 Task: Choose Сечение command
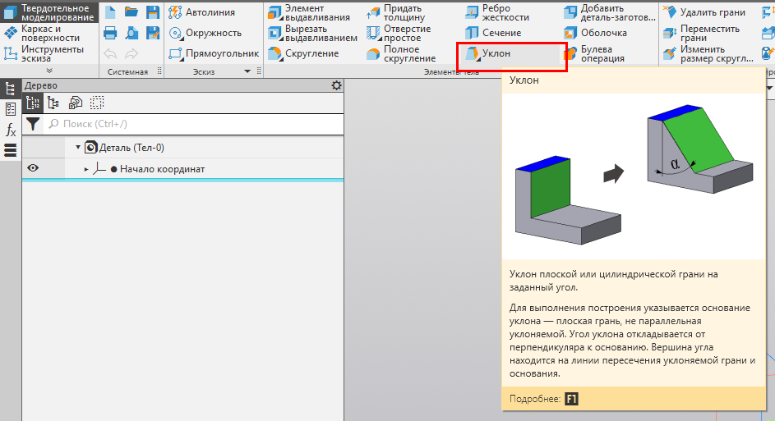(x=493, y=33)
